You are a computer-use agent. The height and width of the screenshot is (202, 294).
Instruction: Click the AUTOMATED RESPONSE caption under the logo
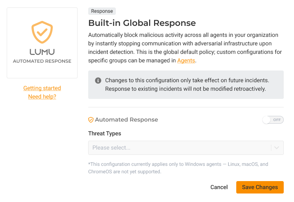42,61
